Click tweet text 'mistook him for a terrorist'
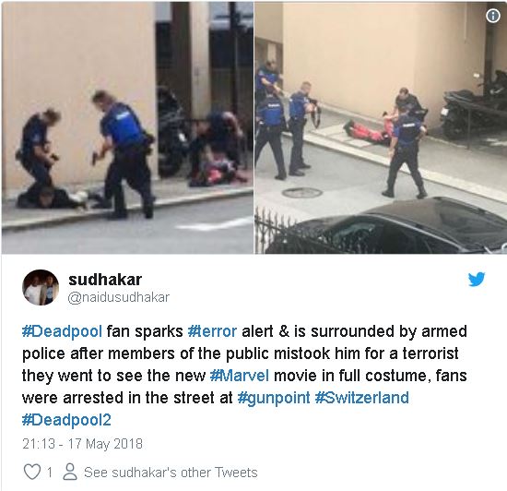This screenshot has height=491, width=507. 366,353
